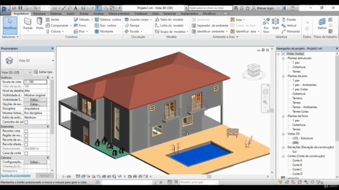Select the Montante tool

(104, 32)
